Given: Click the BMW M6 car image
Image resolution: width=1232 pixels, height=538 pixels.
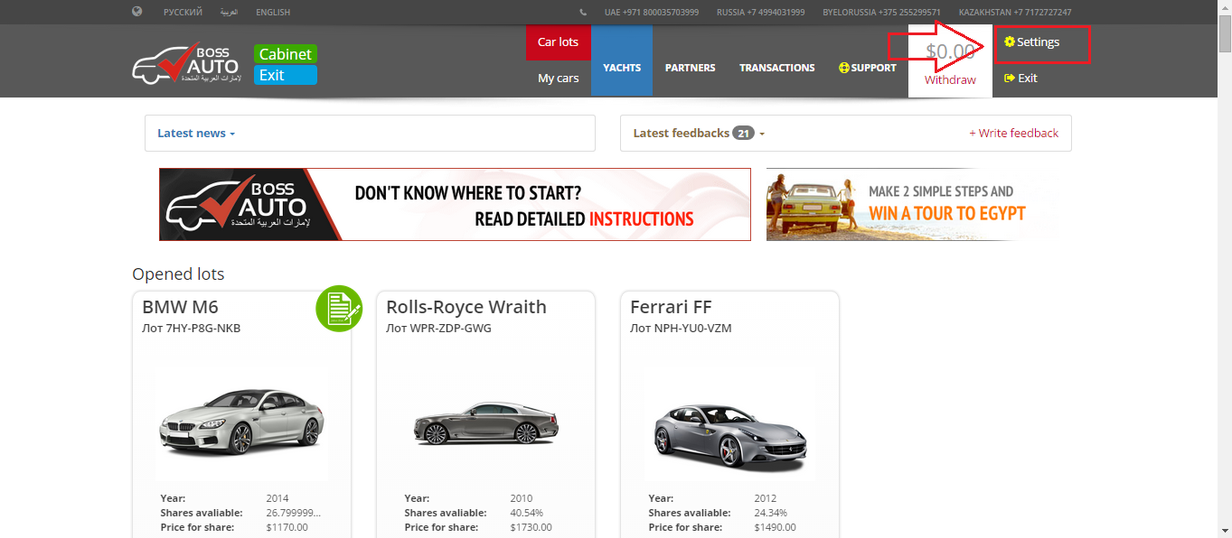Looking at the screenshot, I should tap(241, 422).
